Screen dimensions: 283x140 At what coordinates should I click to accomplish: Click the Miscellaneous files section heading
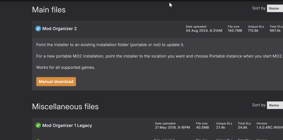point(65,107)
